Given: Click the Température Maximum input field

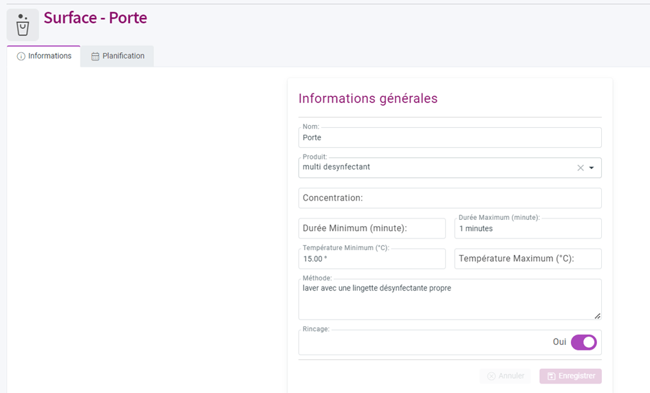Looking at the screenshot, I should coord(528,258).
